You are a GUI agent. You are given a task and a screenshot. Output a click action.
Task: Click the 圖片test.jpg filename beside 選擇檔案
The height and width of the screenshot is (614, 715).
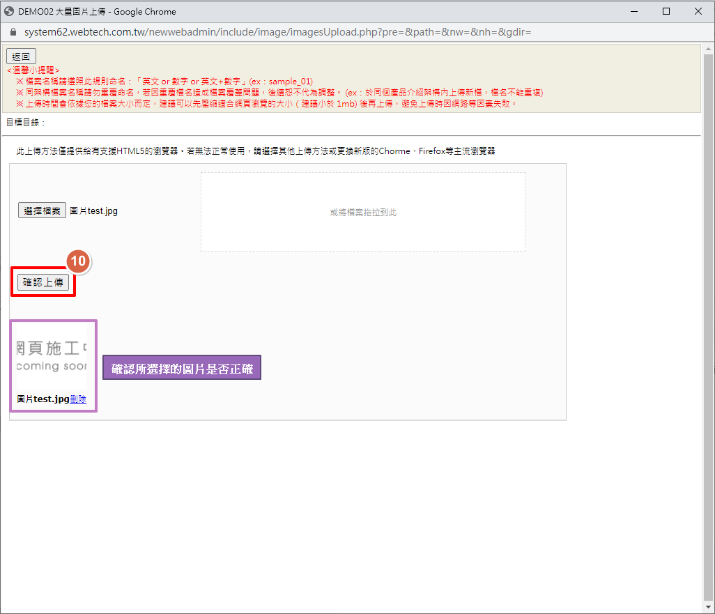click(x=94, y=211)
